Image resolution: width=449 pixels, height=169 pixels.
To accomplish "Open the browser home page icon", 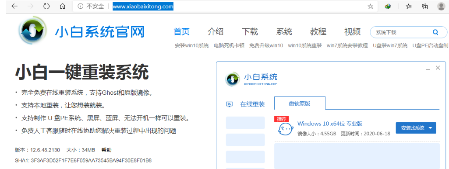I will pos(63,6).
